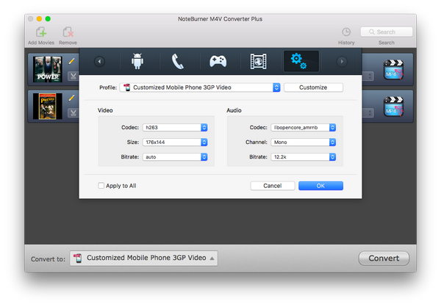Click the MP4 format icon in second row
This screenshot has width=441, height=307.
click(x=394, y=106)
